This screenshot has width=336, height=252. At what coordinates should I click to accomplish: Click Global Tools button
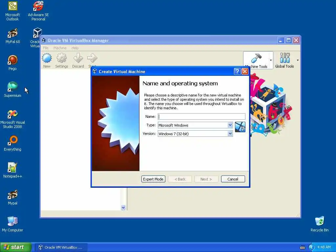click(284, 60)
